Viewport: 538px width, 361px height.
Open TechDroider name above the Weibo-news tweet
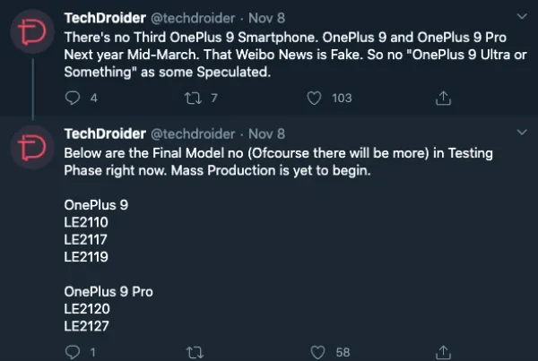[x=104, y=18]
